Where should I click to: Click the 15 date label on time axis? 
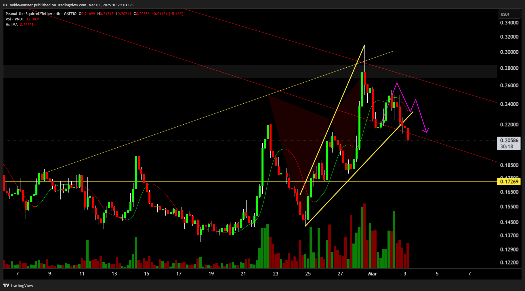146,273
